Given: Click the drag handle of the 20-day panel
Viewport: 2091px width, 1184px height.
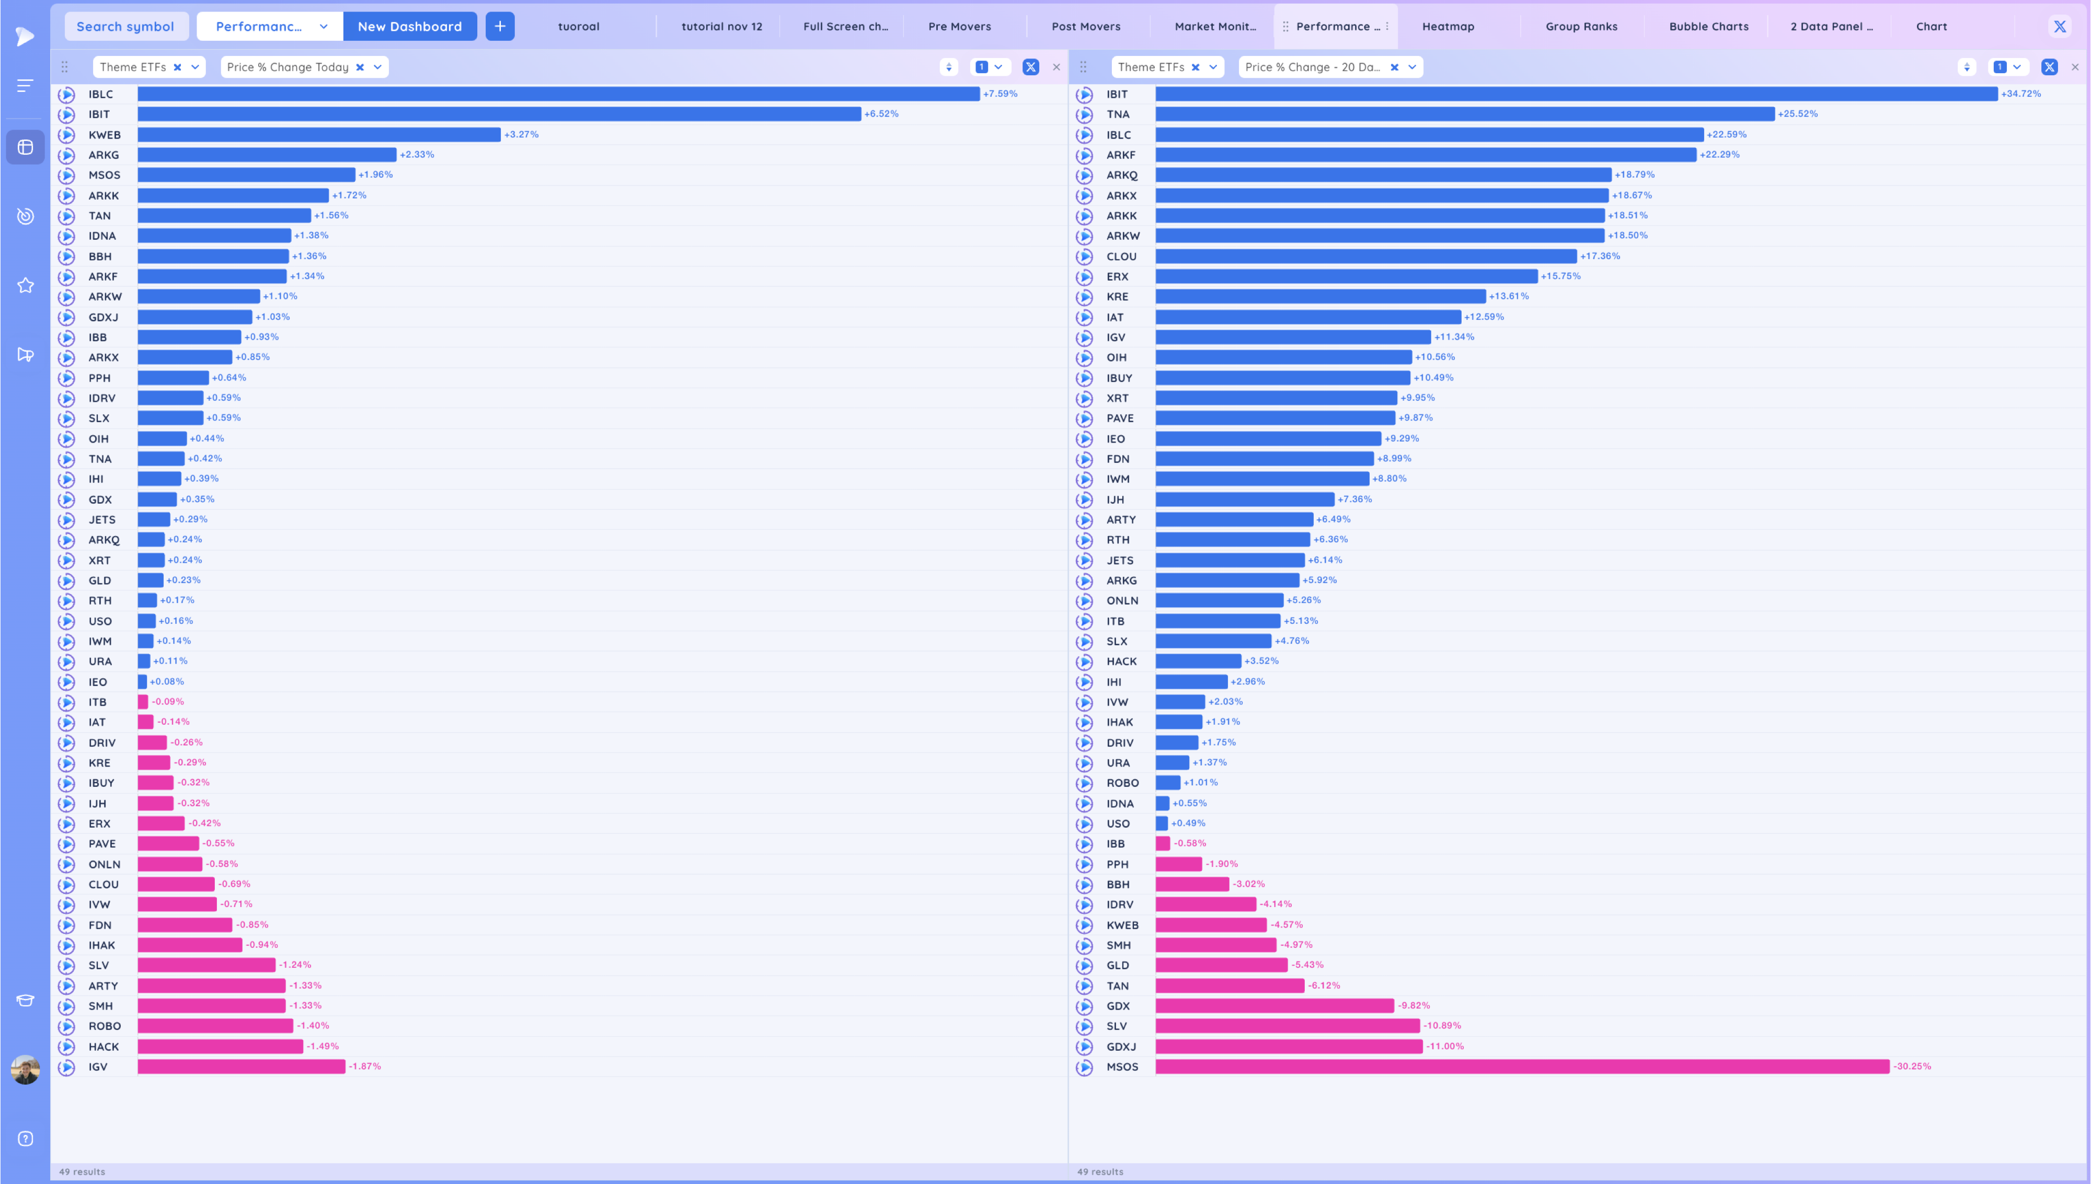Looking at the screenshot, I should coord(1083,67).
